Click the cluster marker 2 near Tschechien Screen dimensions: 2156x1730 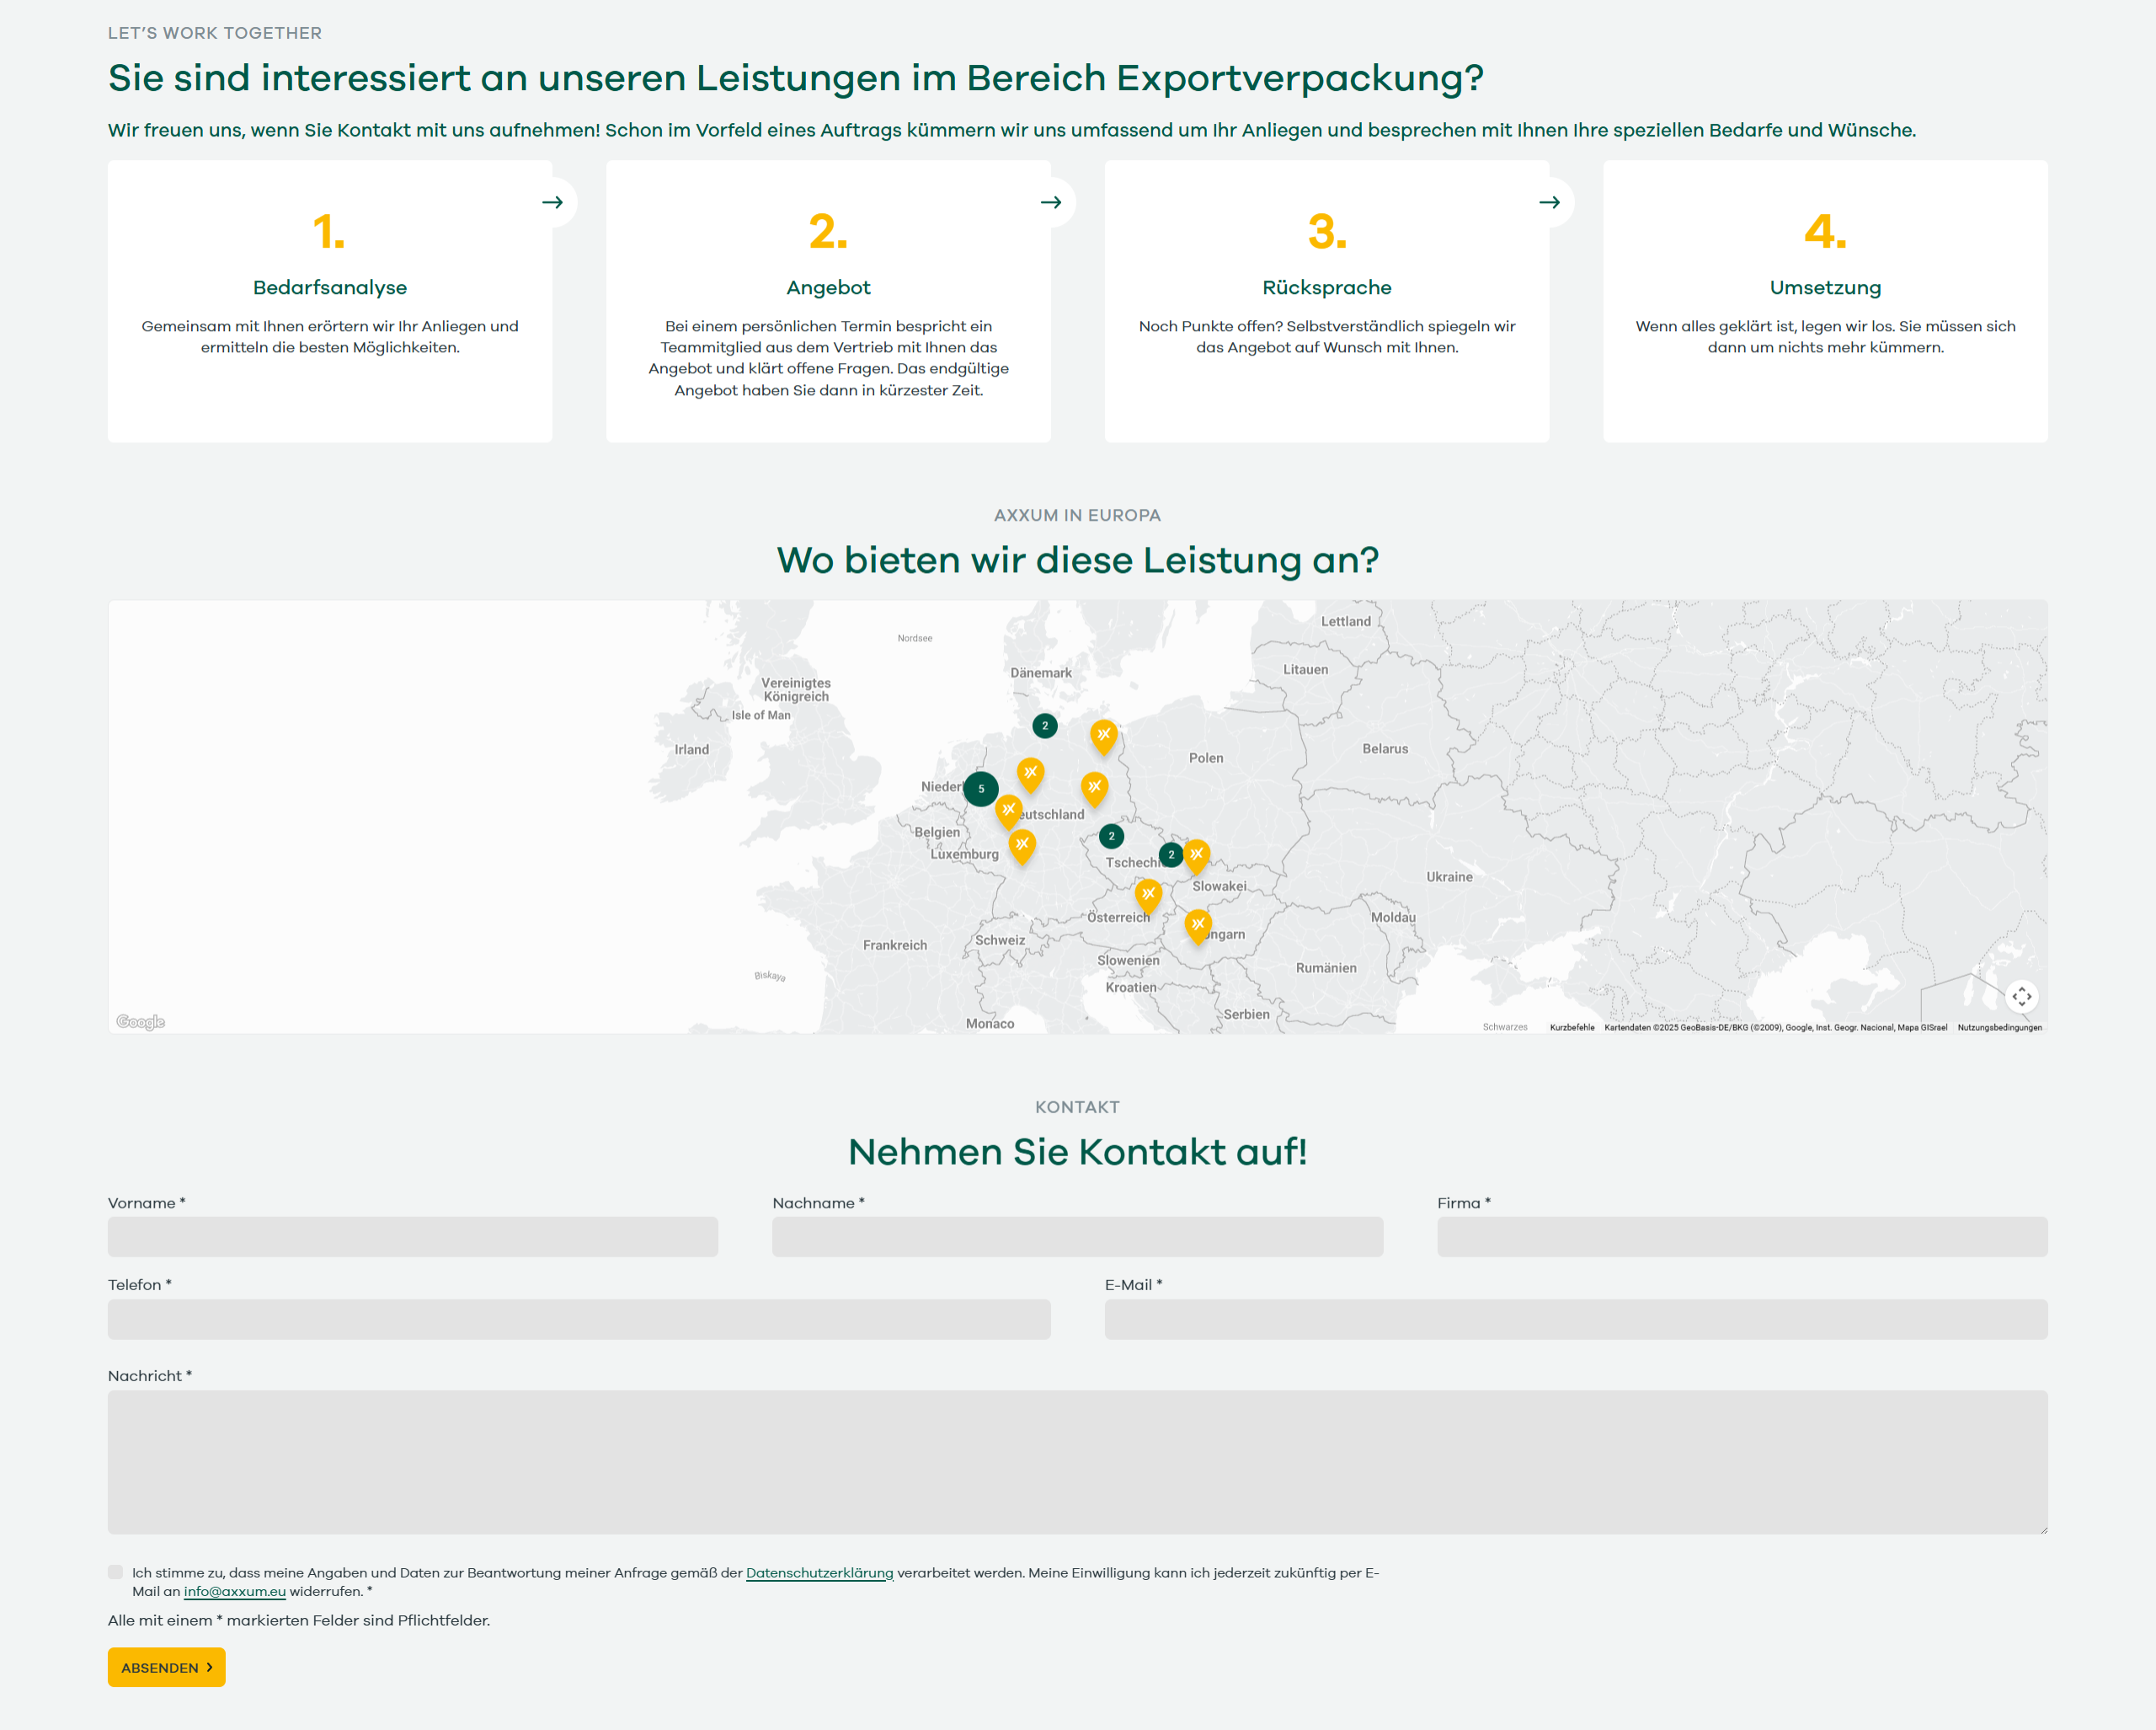[1111, 837]
